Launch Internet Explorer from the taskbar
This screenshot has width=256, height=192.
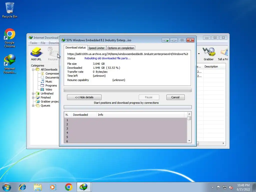click(x=22, y=187)
